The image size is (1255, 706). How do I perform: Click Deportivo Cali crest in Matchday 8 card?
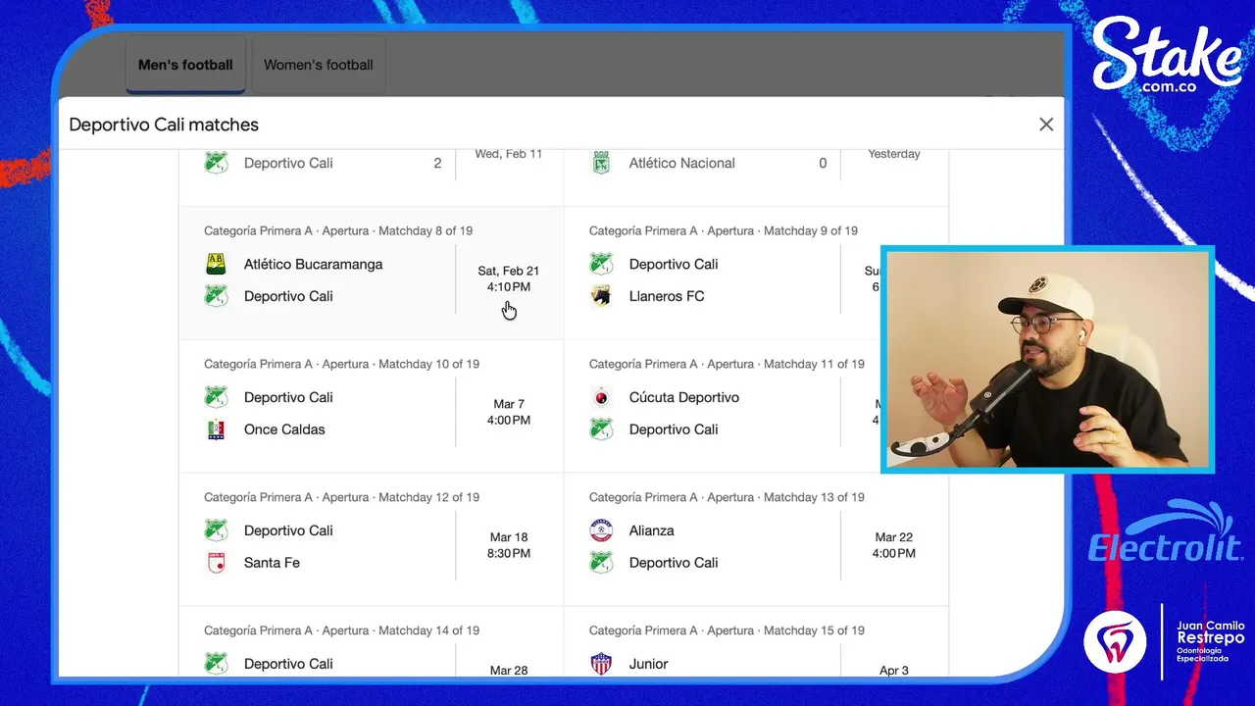(x=216, y=296)
